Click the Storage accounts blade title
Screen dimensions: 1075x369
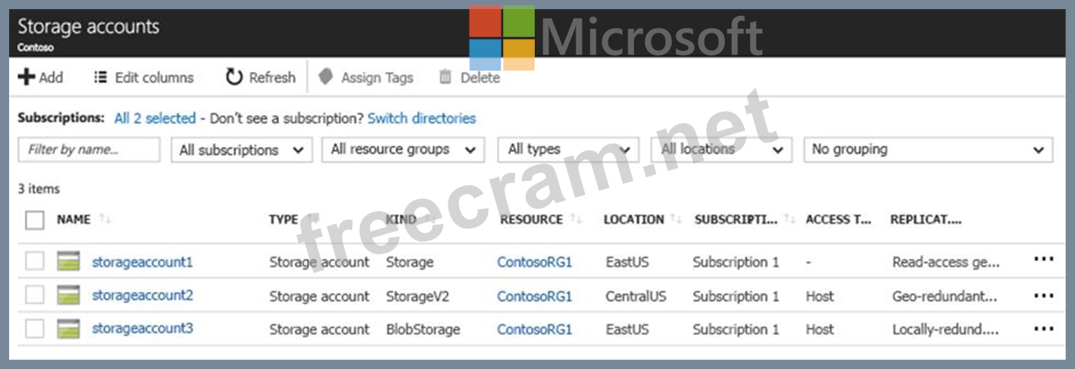click(x=89, y=26)
